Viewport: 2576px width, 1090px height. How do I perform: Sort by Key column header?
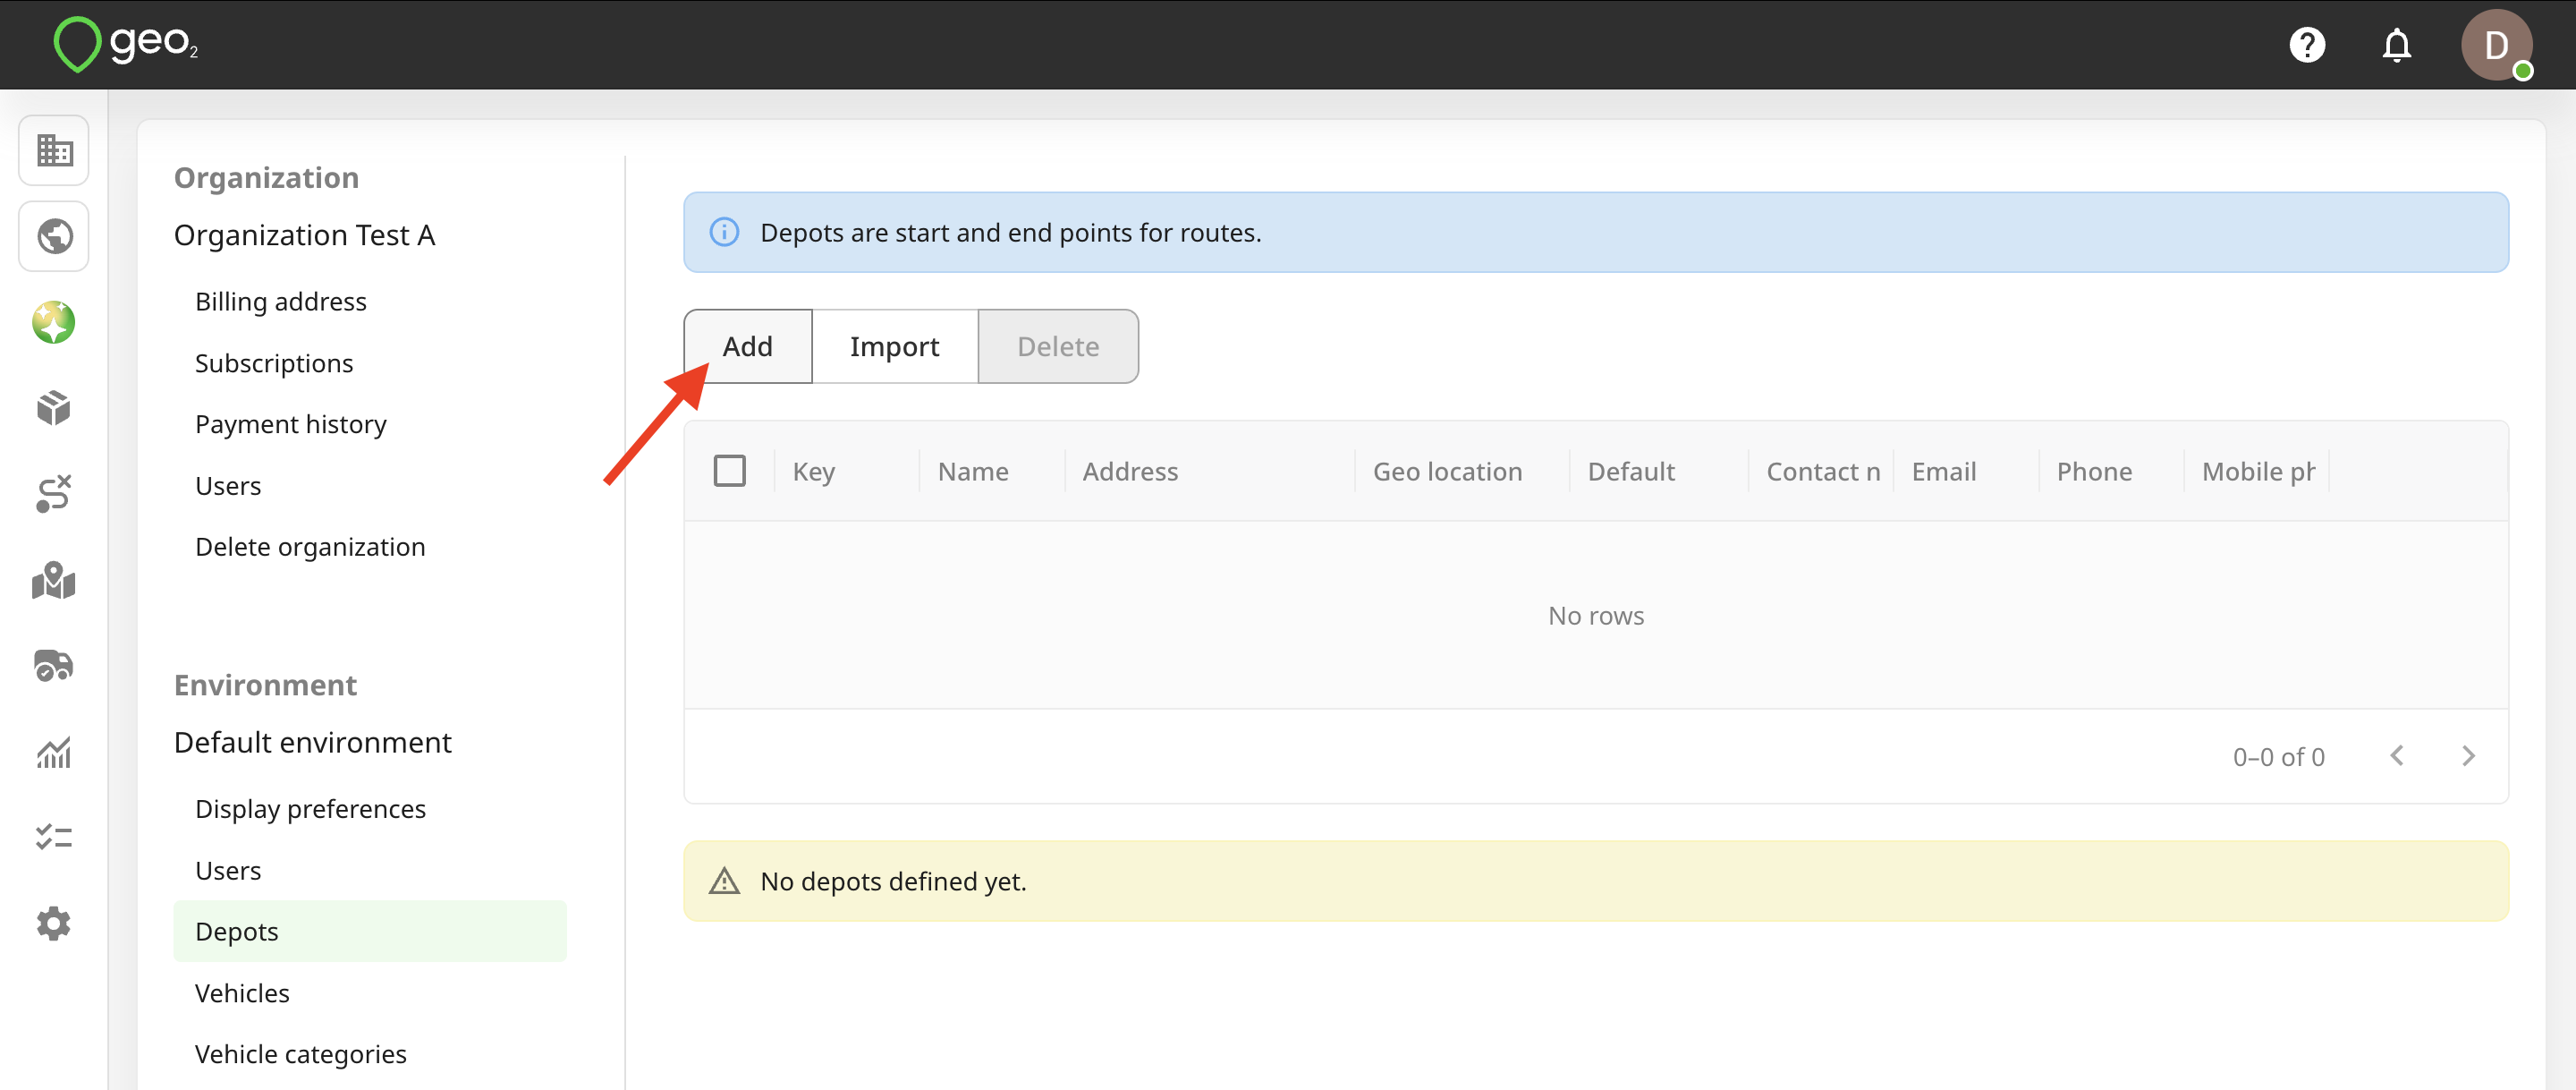click(x=814, y=472)
